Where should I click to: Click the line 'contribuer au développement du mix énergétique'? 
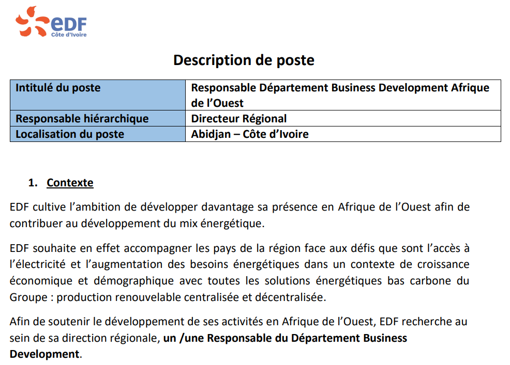[x=137, y=224]
